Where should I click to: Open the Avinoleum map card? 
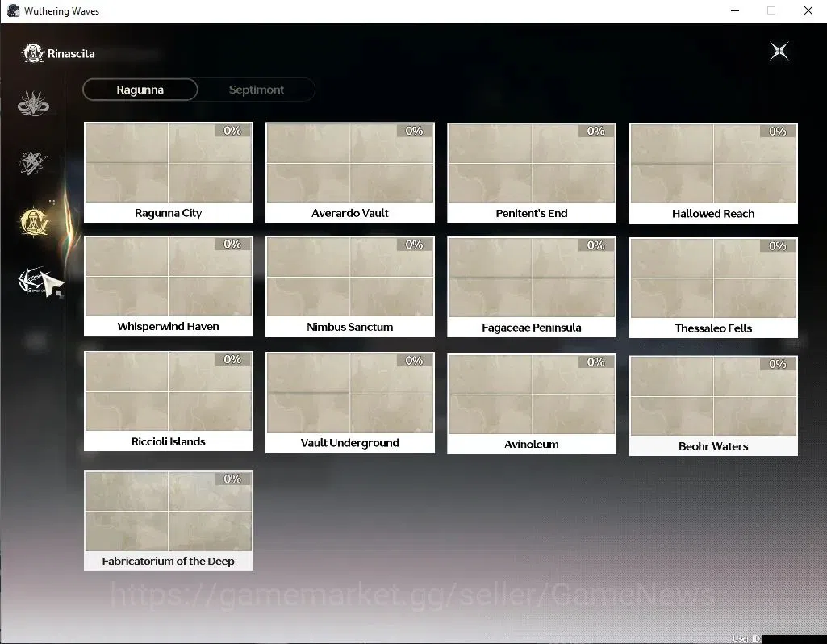(532, 404)
